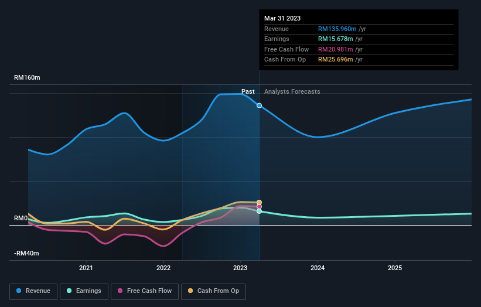Click the Revenue data point marker on chart
Viewport: 481px width, 307px height.
point(259,105)
